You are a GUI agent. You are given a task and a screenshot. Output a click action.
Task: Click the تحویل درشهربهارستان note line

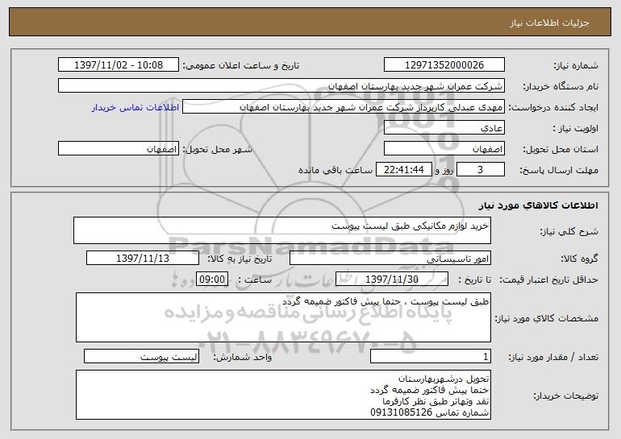pyautogui.click(x=444, y=379)
